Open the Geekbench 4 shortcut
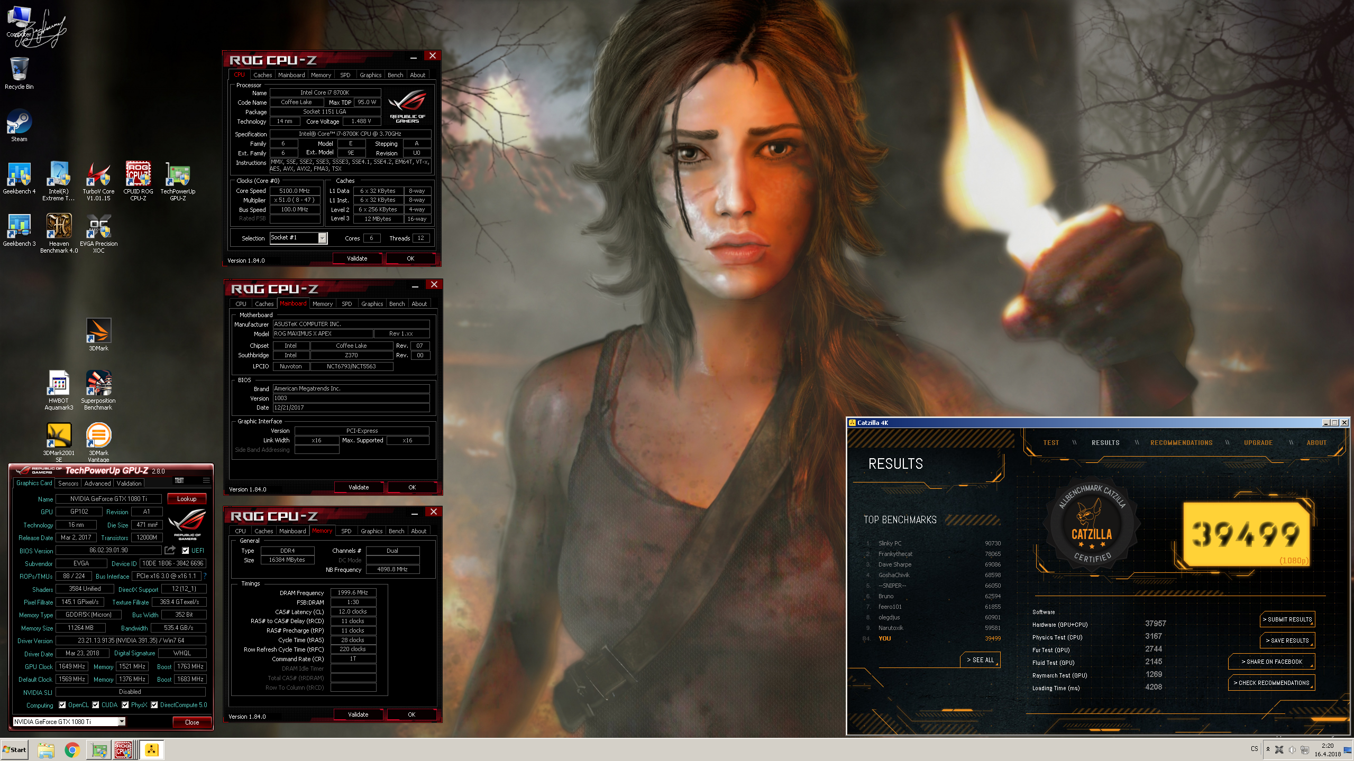 [19, 178]
